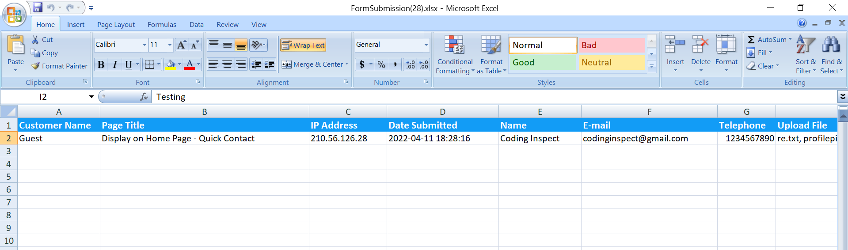Apply the Good cell style
This screenshot has height=250, width=848.
543,63
